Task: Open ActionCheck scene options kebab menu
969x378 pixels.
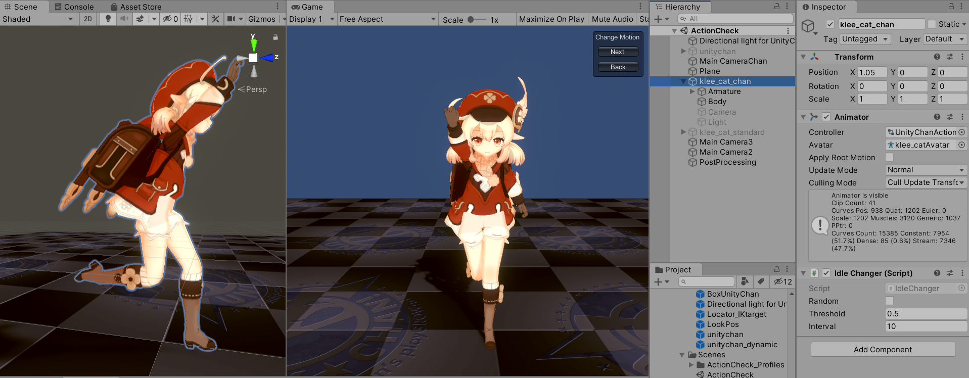Action: pos(788,31)
